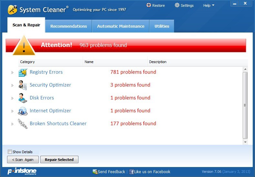This screenshot has height=177, width=255.
Task: Enable the Show Details checkbox
Action: click(10, 152)
